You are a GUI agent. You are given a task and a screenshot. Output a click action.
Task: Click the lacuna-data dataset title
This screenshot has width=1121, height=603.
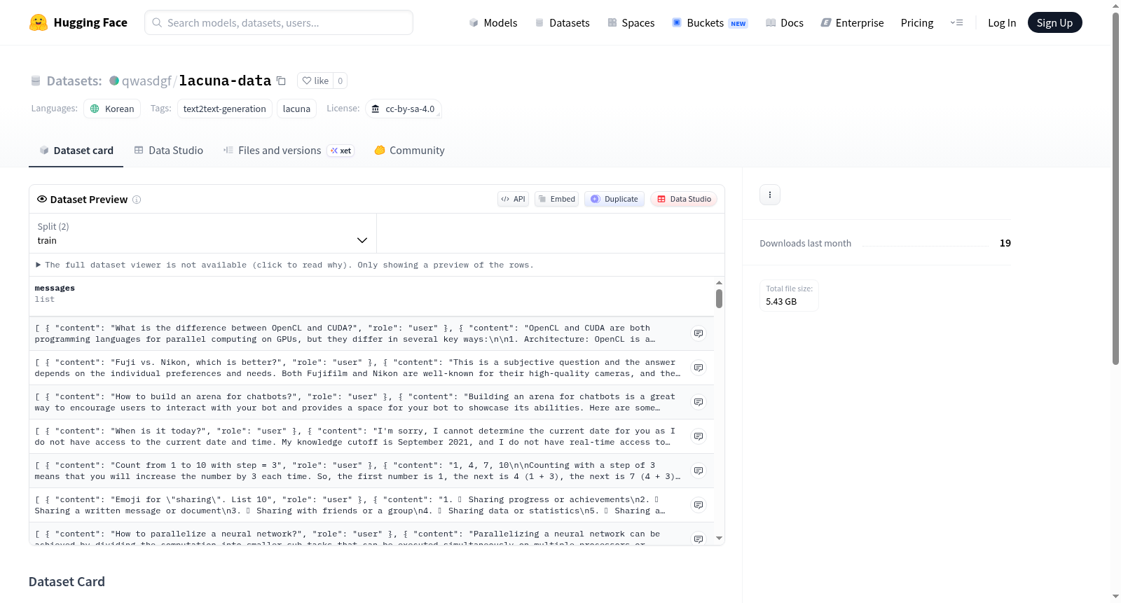225,81
